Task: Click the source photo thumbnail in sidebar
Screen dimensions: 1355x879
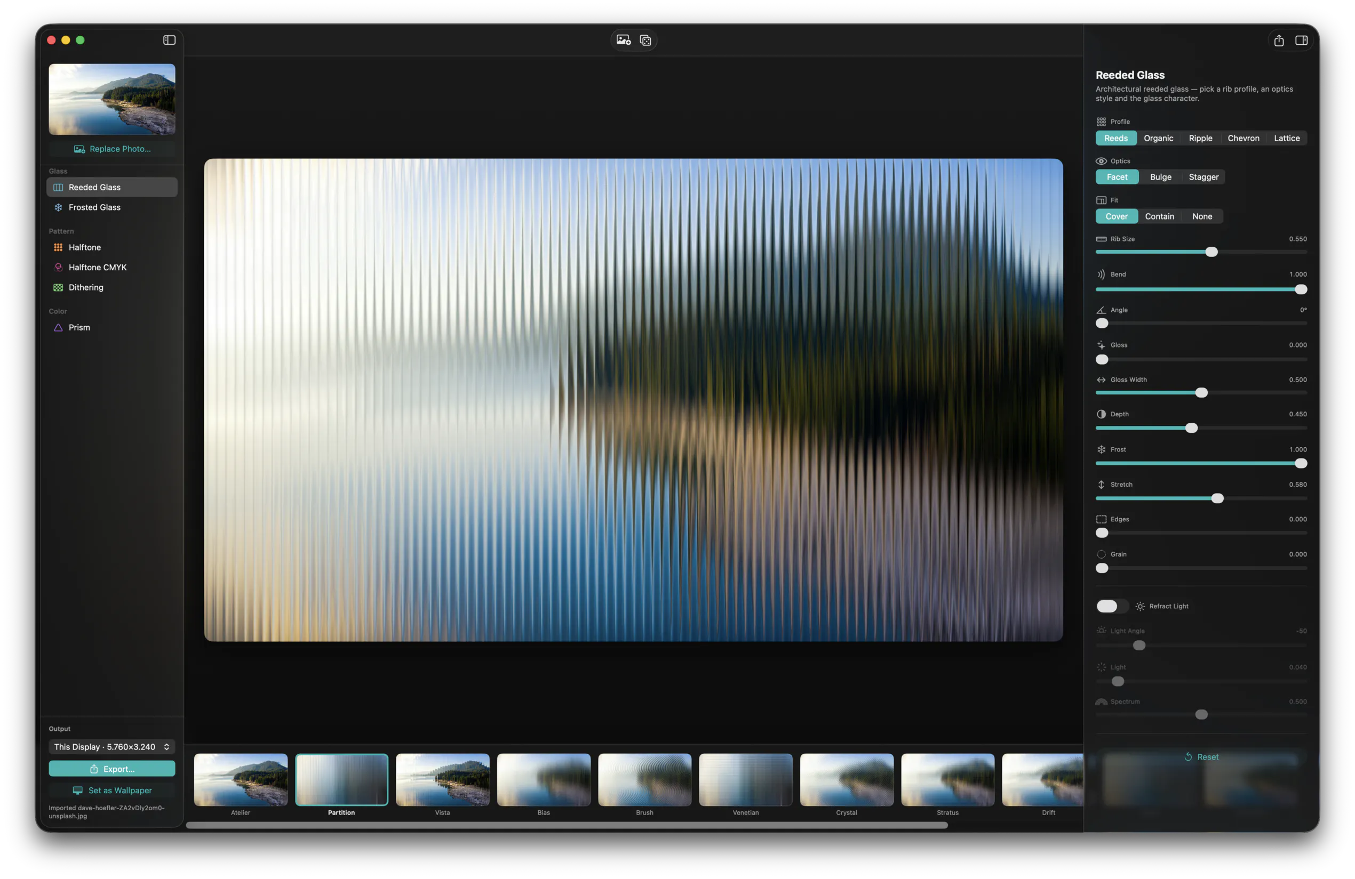Action: (111, 99)
